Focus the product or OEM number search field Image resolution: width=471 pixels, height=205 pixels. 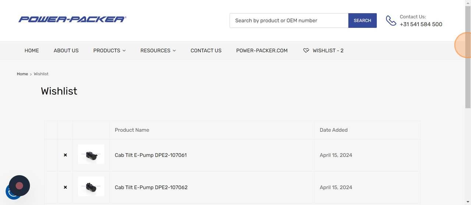(289, 21)
